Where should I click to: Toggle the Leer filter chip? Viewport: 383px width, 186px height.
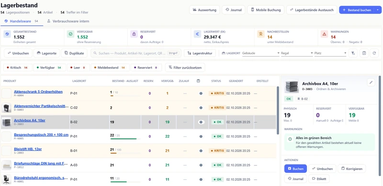[79, 68]
